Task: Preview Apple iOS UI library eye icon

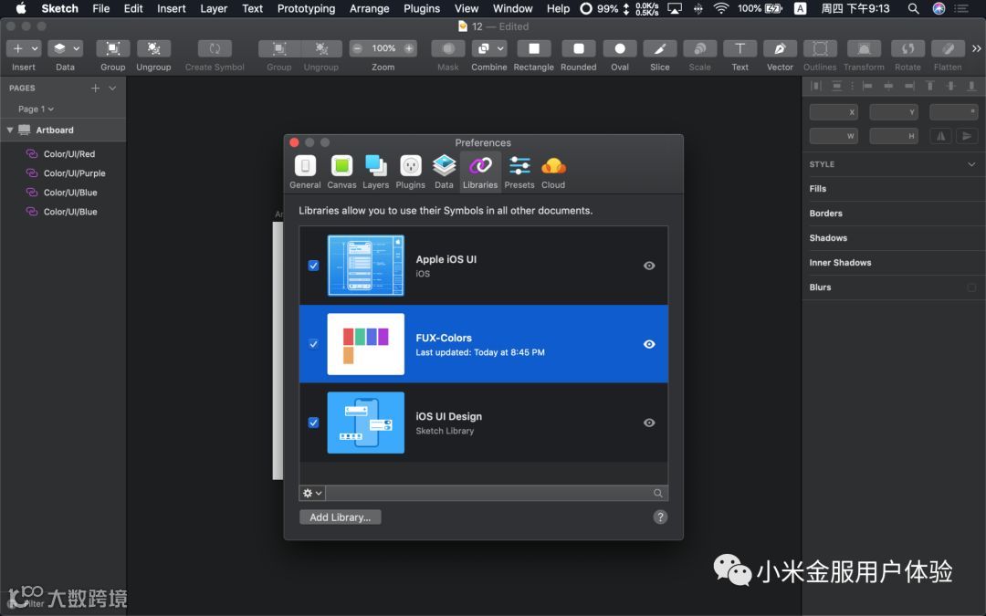Action: click(x=650, y=266)
